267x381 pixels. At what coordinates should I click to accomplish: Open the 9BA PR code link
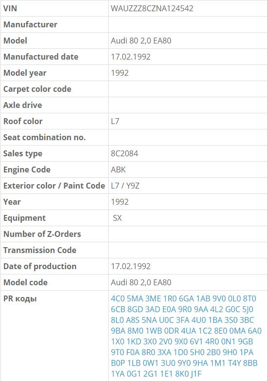pos(118,331)
